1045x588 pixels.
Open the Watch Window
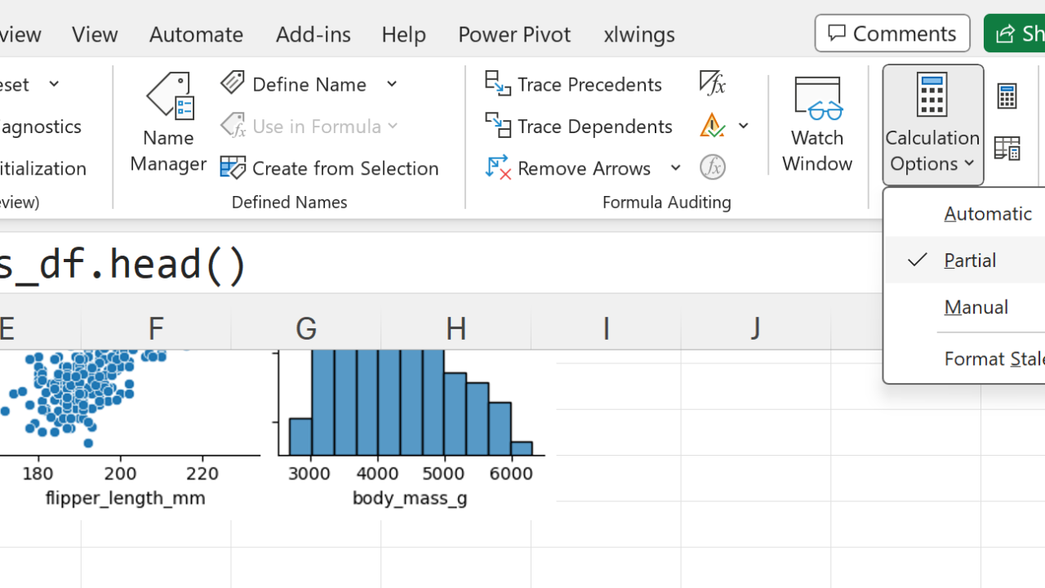coord(816,122)
